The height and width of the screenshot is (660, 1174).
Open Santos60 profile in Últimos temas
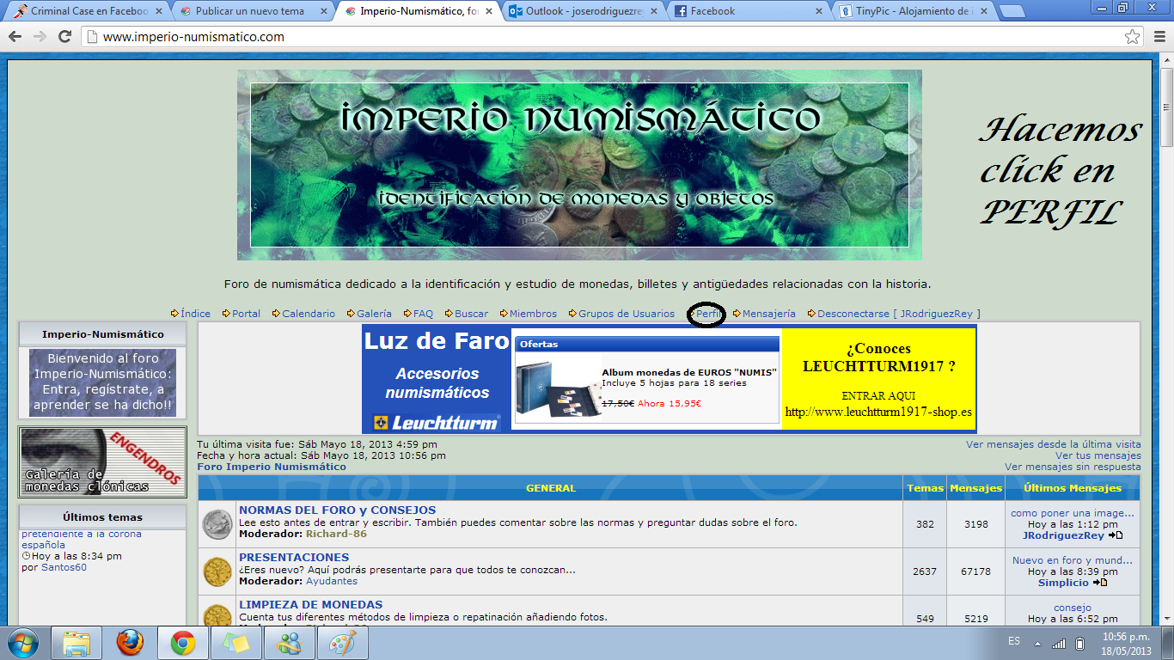click(64, 567)
